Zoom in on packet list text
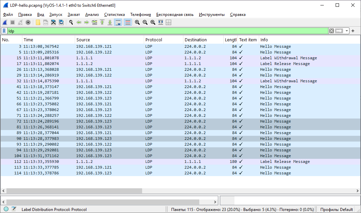 click(x=137, y=22)
